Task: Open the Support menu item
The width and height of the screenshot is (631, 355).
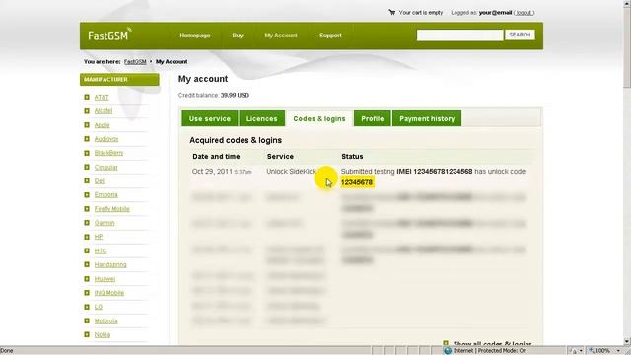Action: click(x=330, y=35)
